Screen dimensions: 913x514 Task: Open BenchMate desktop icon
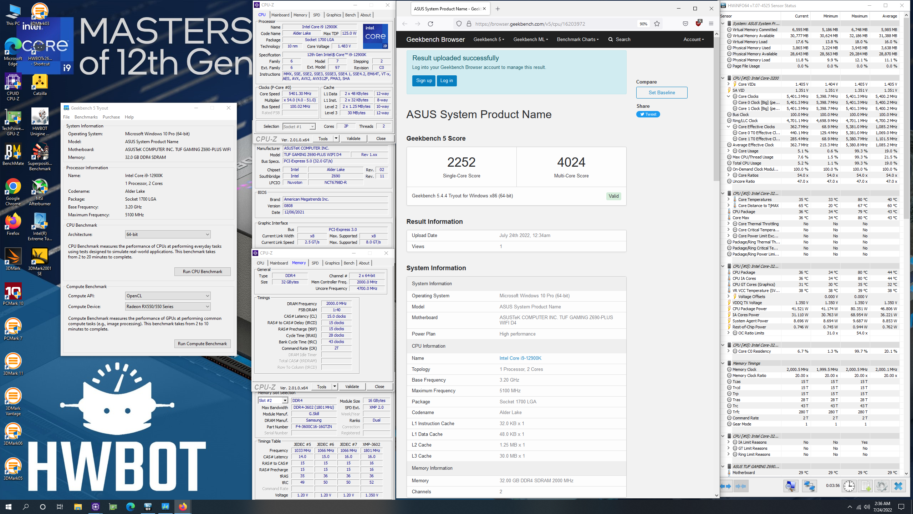(13, 155)
